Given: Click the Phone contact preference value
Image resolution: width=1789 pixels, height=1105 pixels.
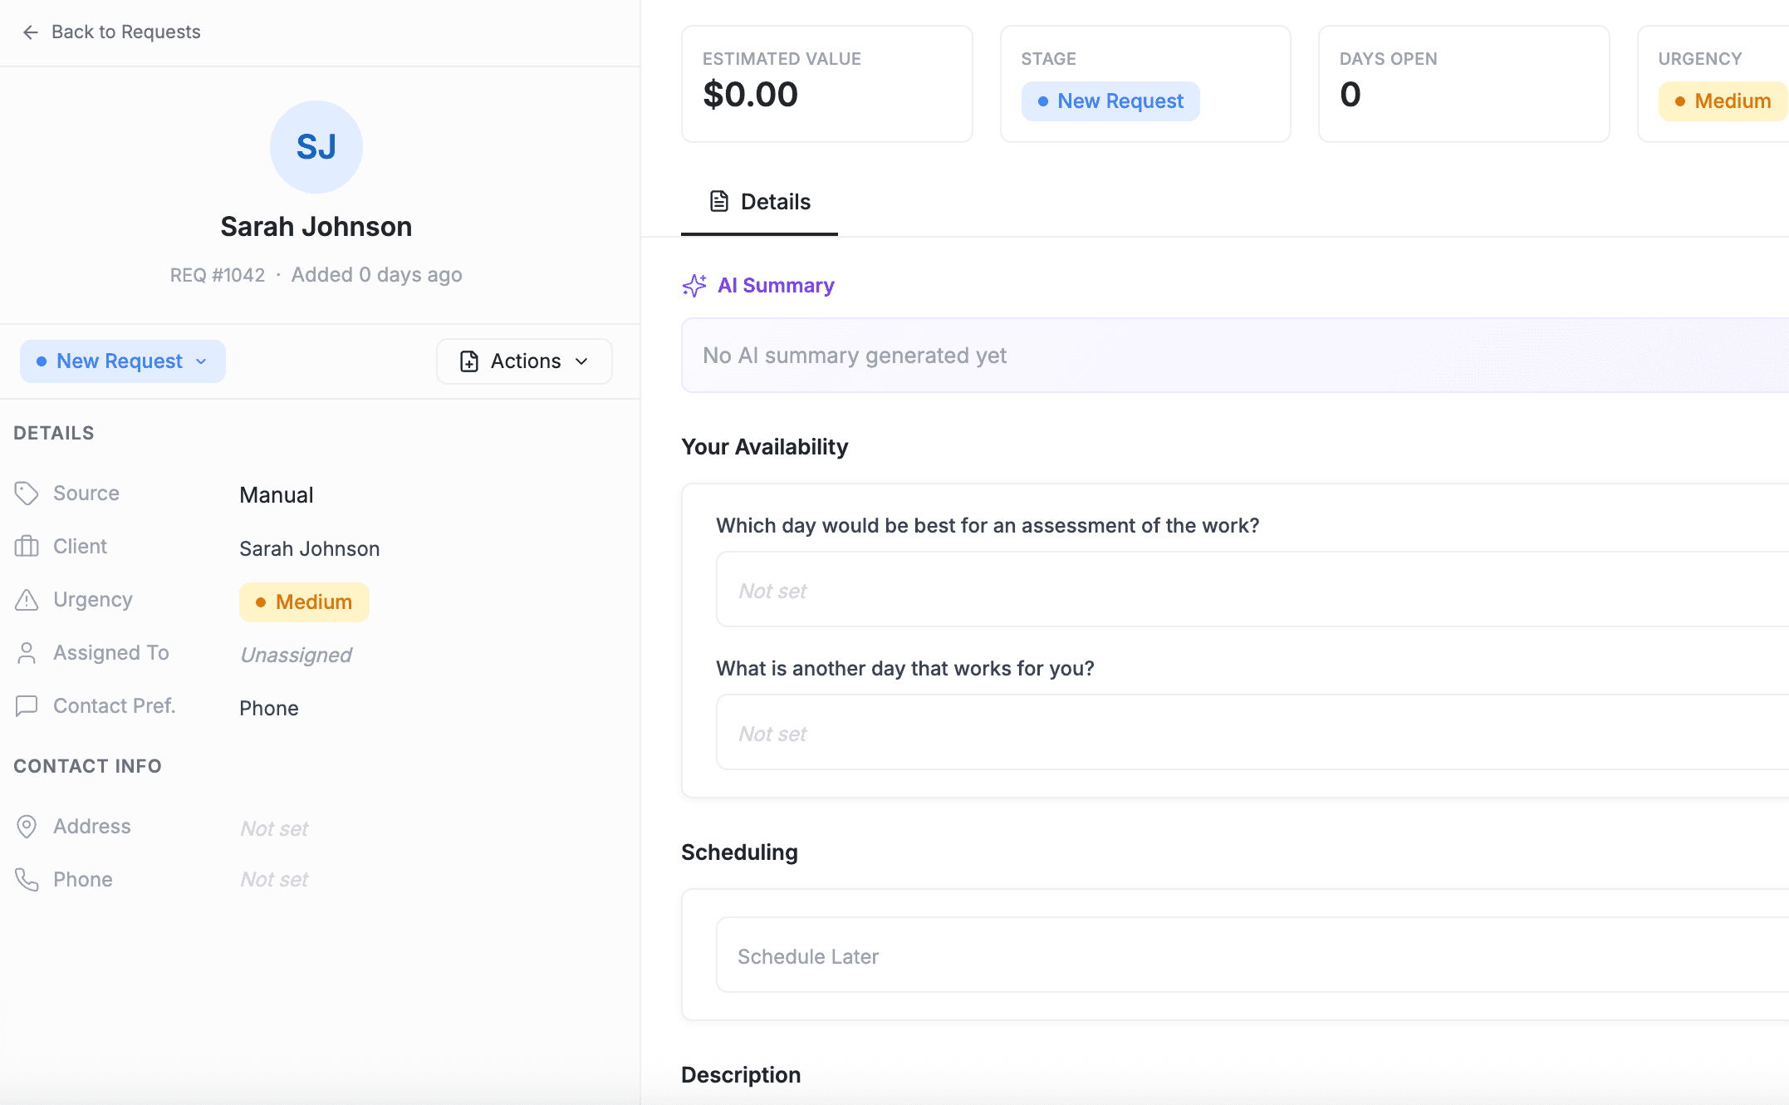Looking at the screenshot, I should pyautogui.click(x=269, y=709).
